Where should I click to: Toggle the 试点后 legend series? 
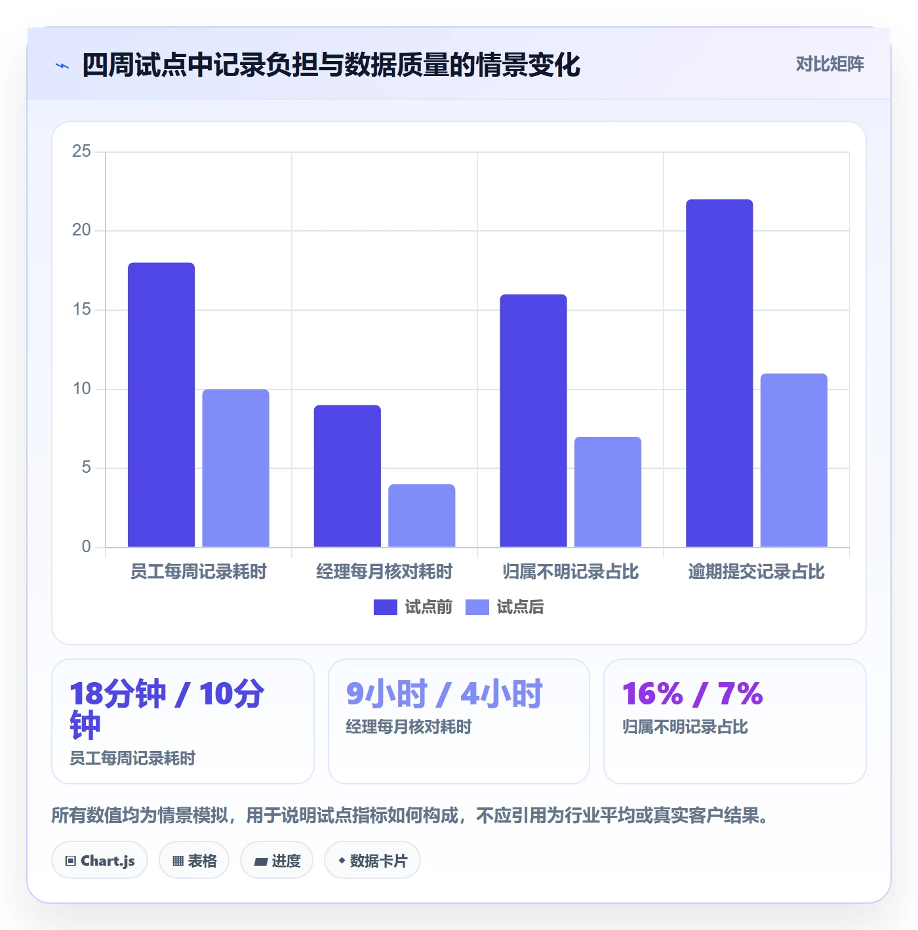[505, 607]
